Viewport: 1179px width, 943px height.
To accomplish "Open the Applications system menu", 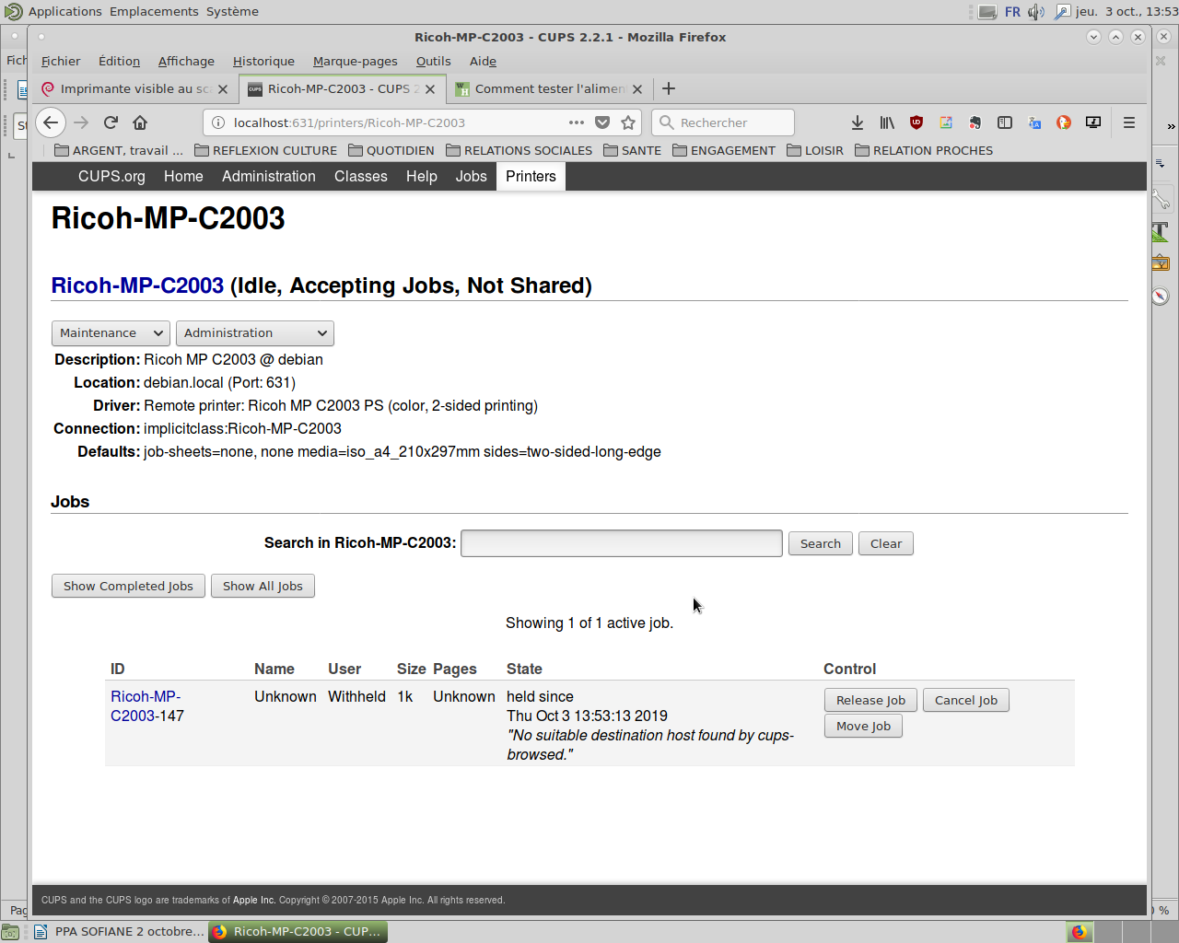I will [64, 12].
